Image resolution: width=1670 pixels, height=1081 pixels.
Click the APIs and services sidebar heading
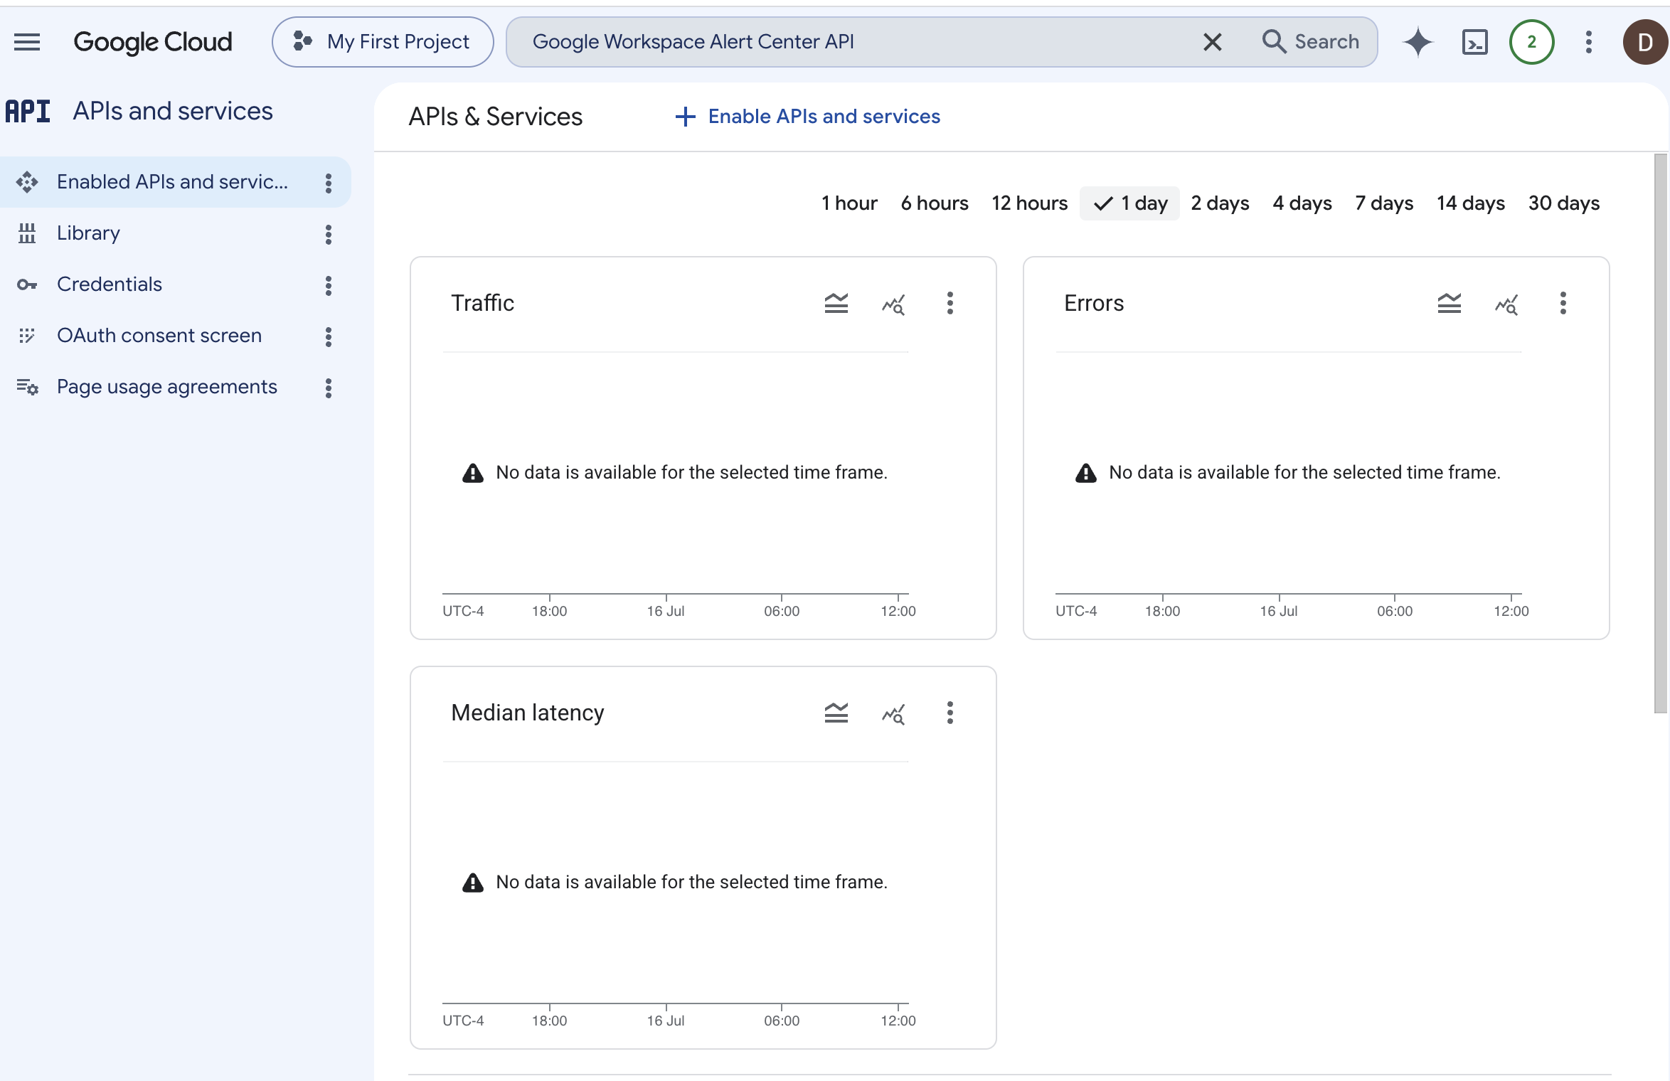point(173,111)
